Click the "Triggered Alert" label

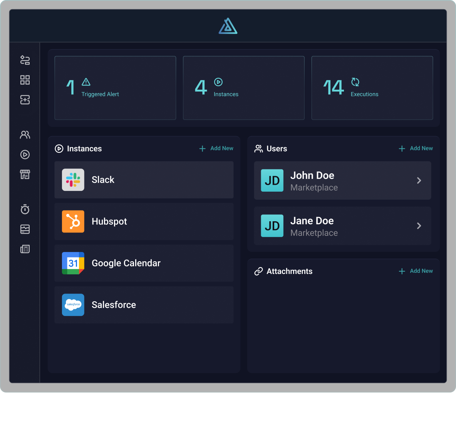100,94
